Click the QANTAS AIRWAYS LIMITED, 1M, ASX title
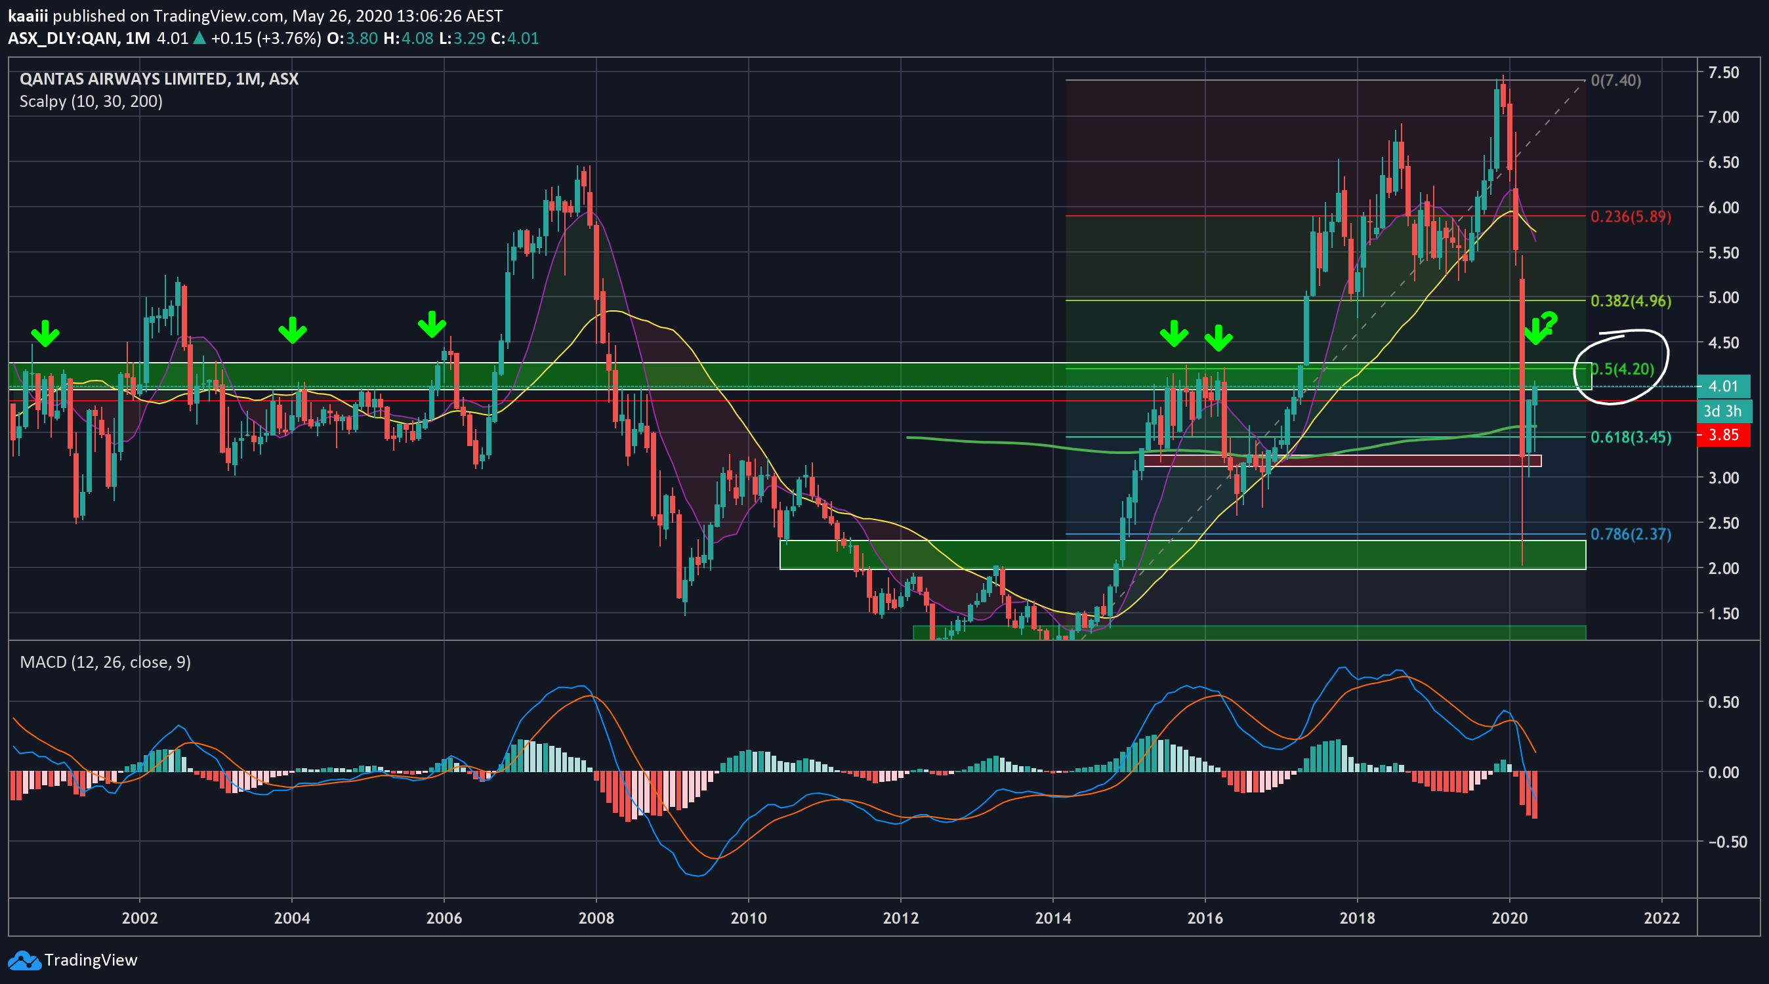Image resolution: width=1769 pixels, height=984 pixels. pos(159,79)
